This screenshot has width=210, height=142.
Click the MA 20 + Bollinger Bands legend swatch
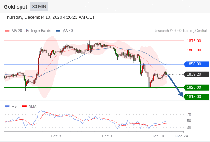point(7,31)
